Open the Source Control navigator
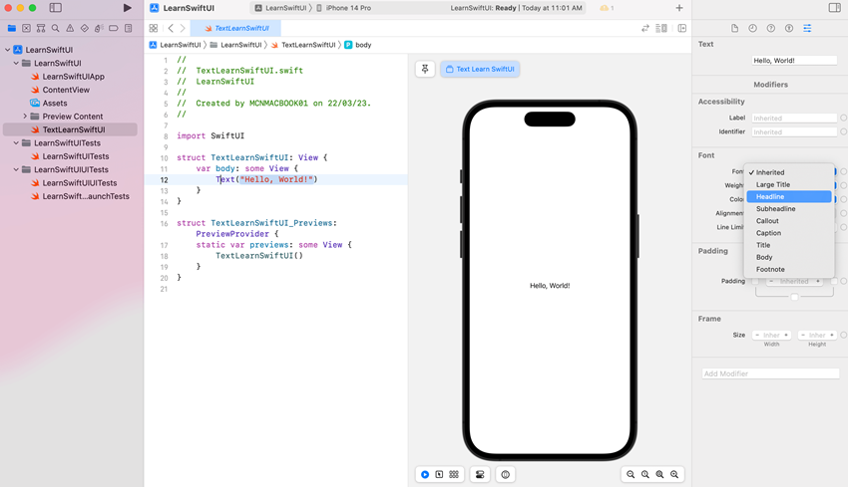 (x=26, y=28)
